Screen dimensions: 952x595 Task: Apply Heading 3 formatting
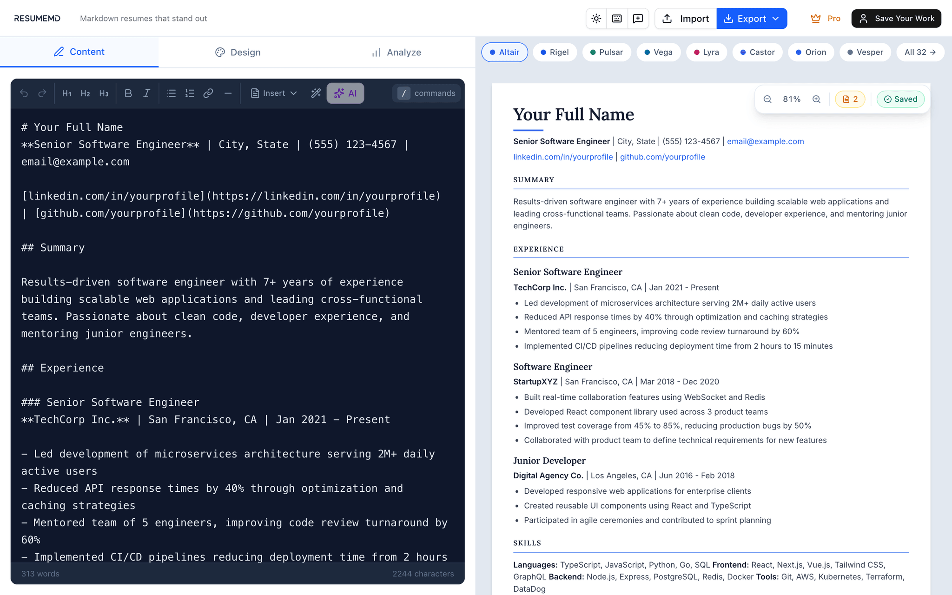pyautogui.click(x=104, y=93)
